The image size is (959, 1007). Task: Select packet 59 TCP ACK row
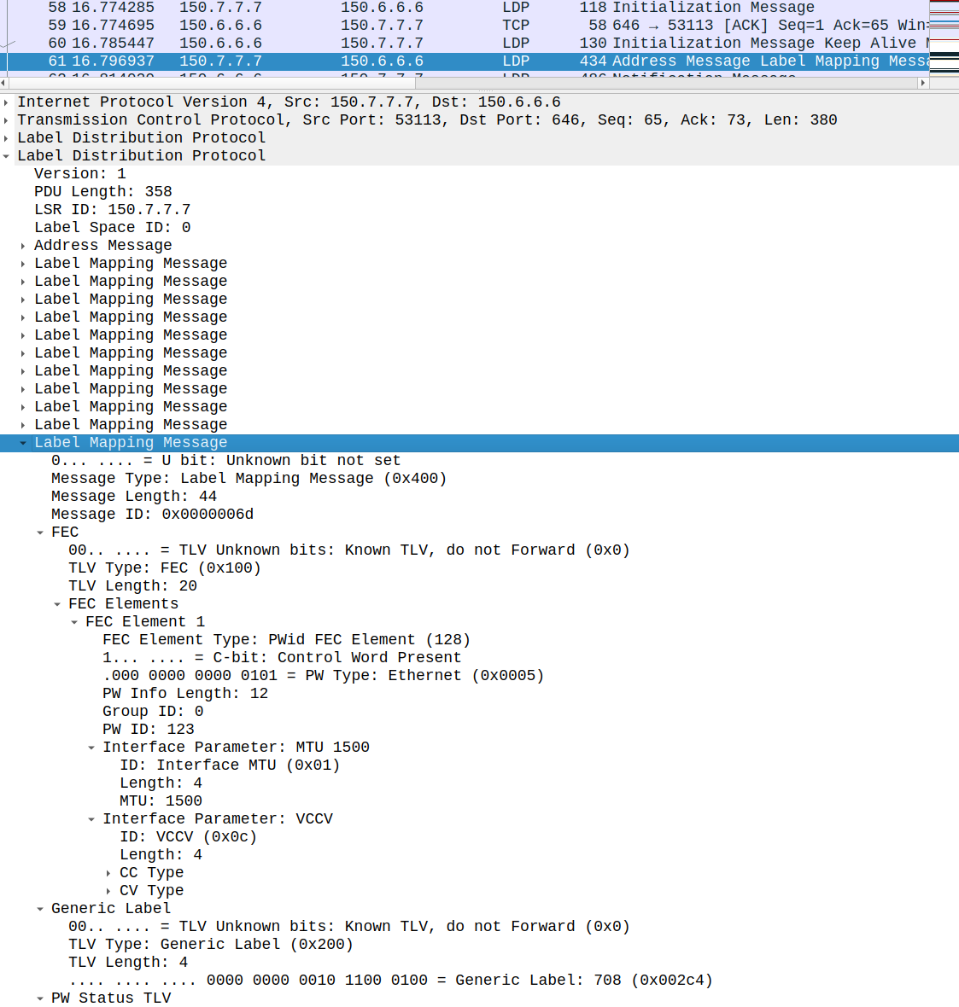click(x=465, y=26)
